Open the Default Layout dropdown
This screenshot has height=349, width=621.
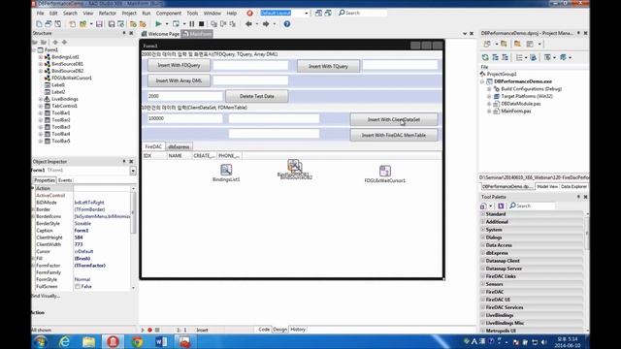pyautogui.click(x=307, y=13)
